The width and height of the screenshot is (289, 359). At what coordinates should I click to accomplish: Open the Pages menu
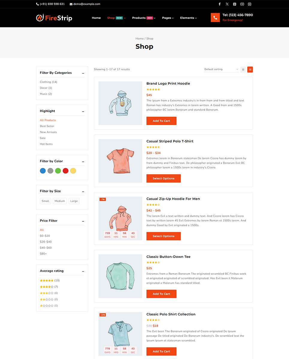tap(168, 18)
